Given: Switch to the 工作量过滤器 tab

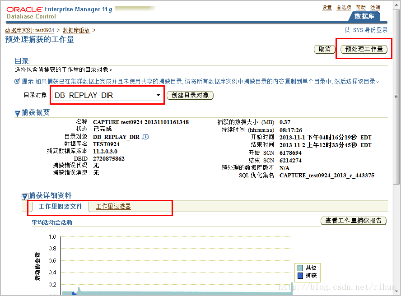Looking at the screenshot, I should point(113,207).
